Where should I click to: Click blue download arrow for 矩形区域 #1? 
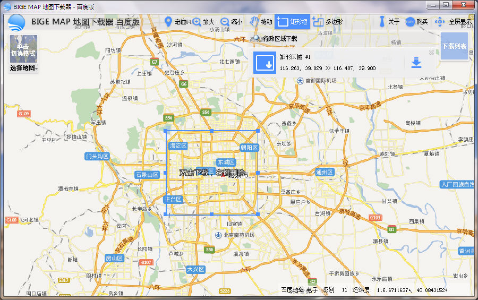pos(416,63)
